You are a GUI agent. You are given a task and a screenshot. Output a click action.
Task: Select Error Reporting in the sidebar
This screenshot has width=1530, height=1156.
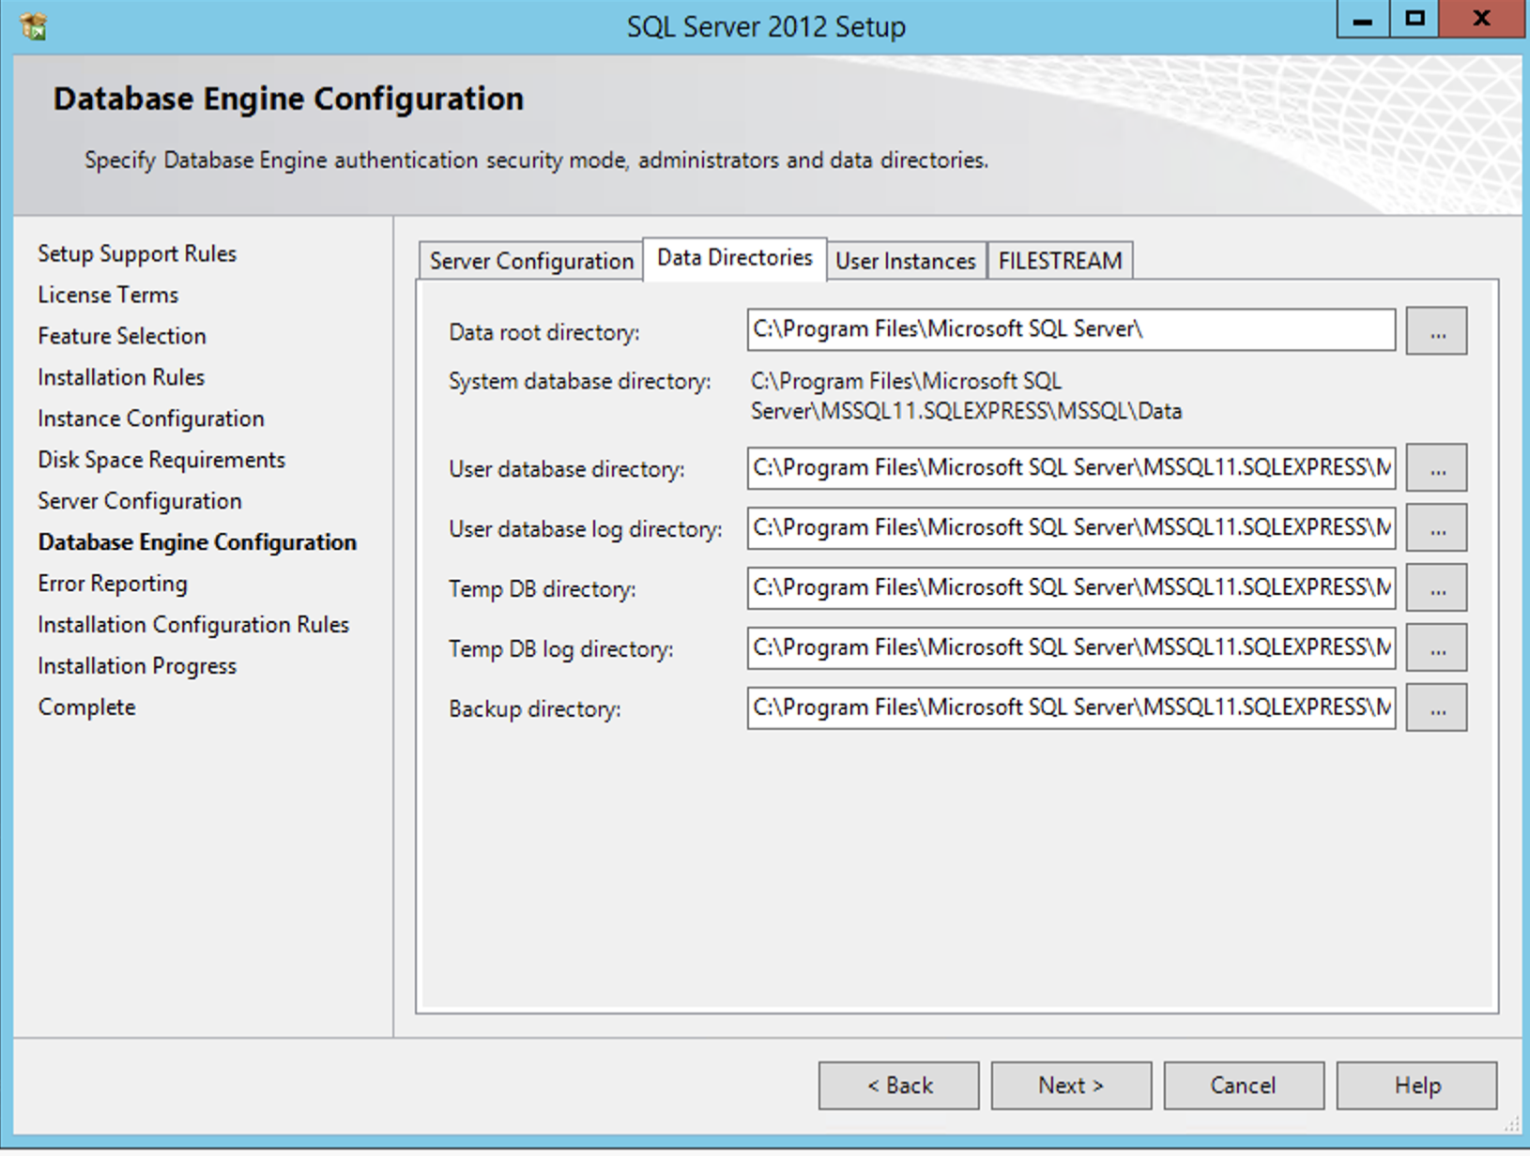point(112,583)
